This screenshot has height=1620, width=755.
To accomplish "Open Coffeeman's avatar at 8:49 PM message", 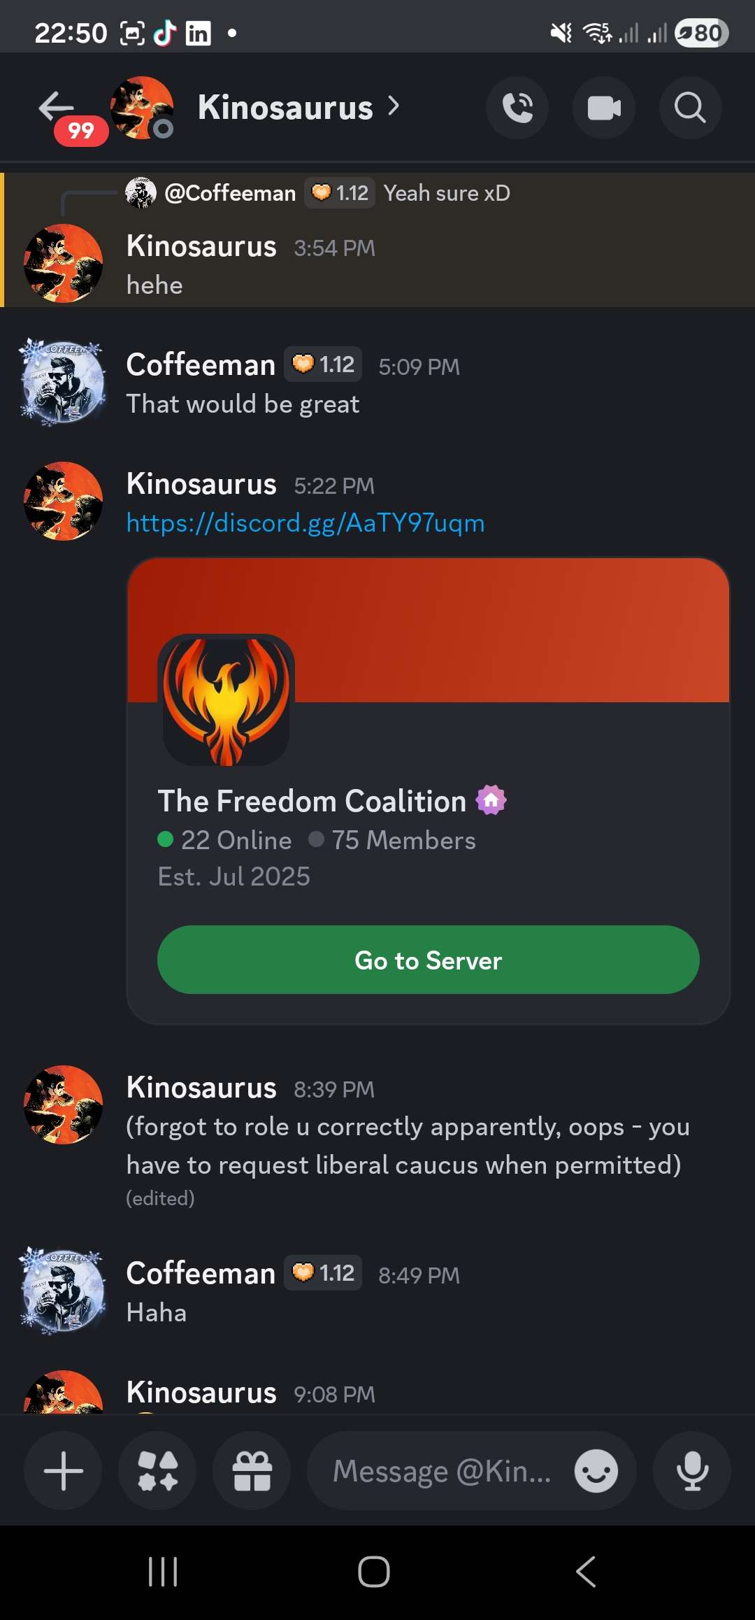I will pyautogui.click(x=64, y=1291).
